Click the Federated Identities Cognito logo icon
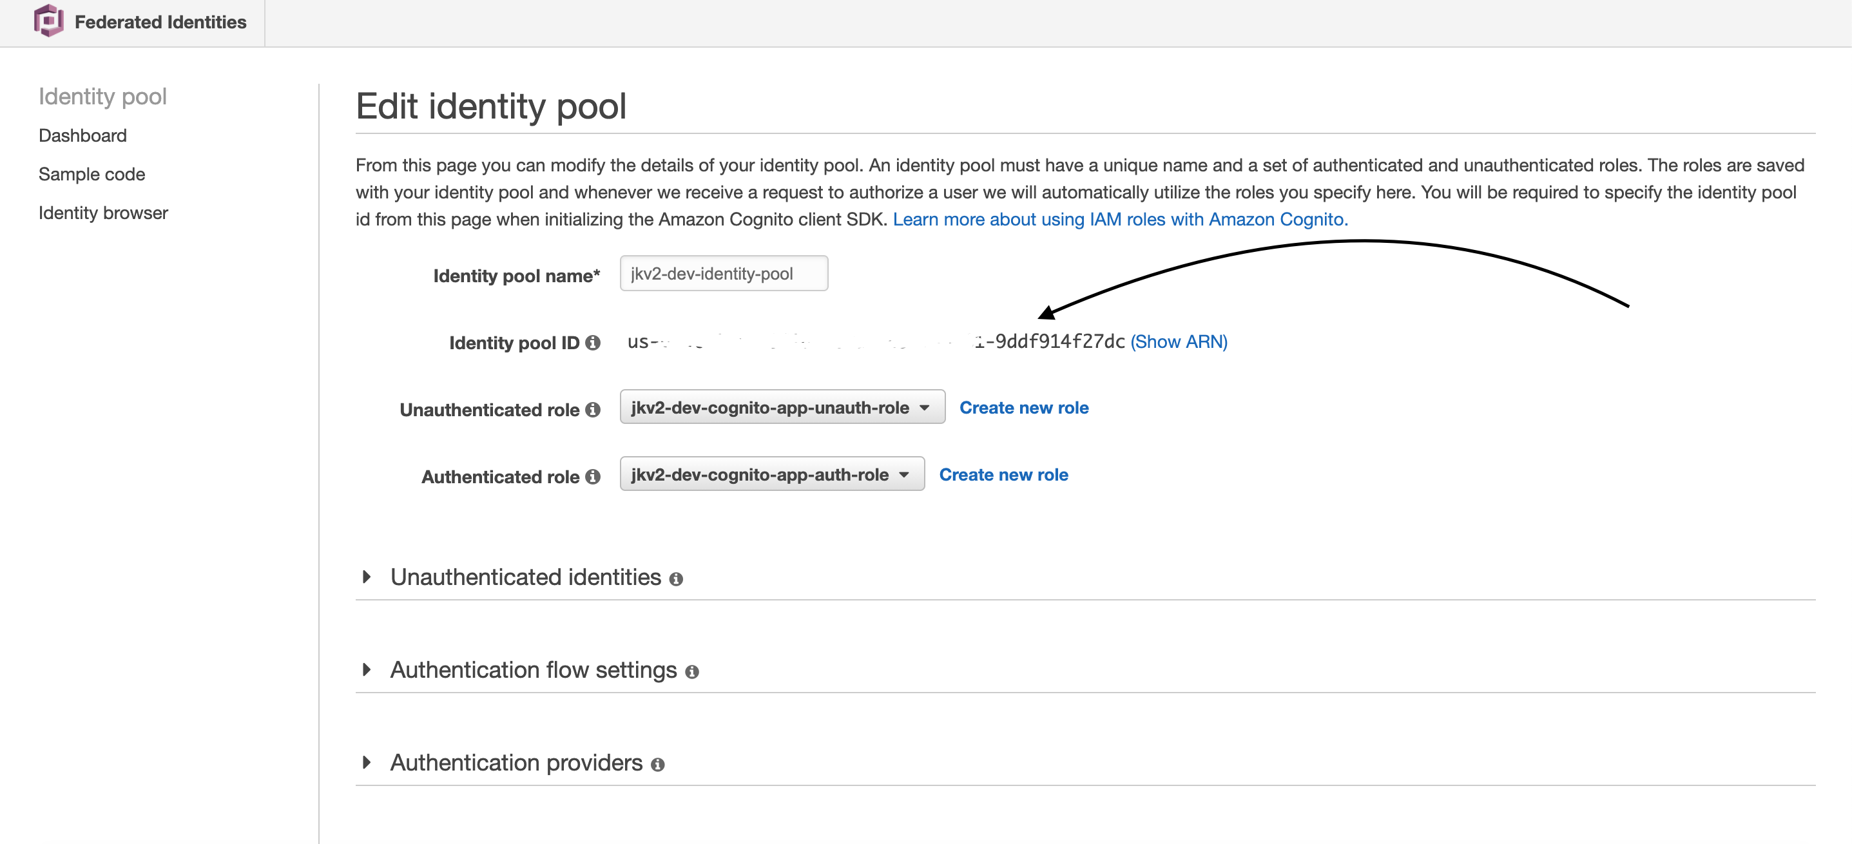Image resolution: width=1852 pixels, height=844 pixels. click(x=48, y=21)
